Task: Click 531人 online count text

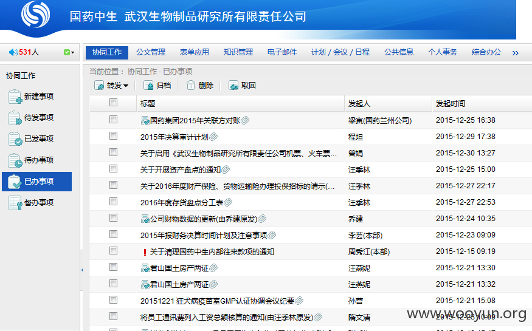Action: 29,52
